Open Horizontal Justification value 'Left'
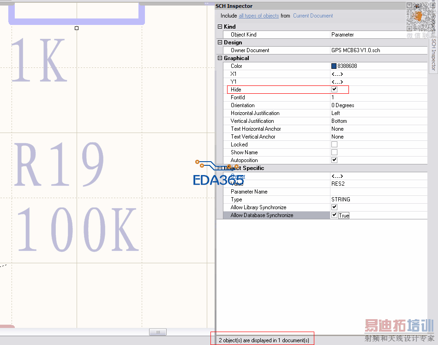 (378, 113)
